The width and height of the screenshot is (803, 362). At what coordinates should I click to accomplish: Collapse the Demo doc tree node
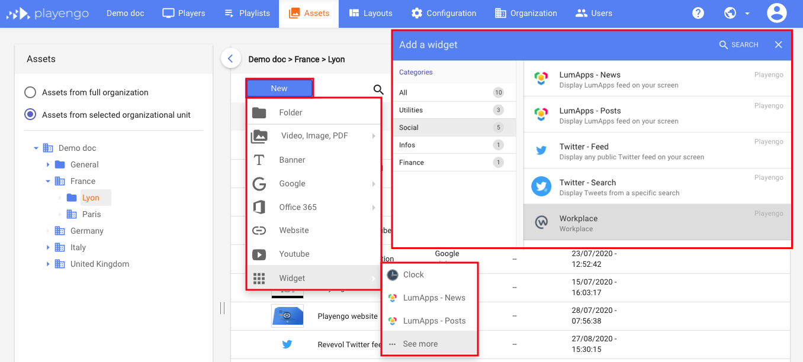click(36, 148)
